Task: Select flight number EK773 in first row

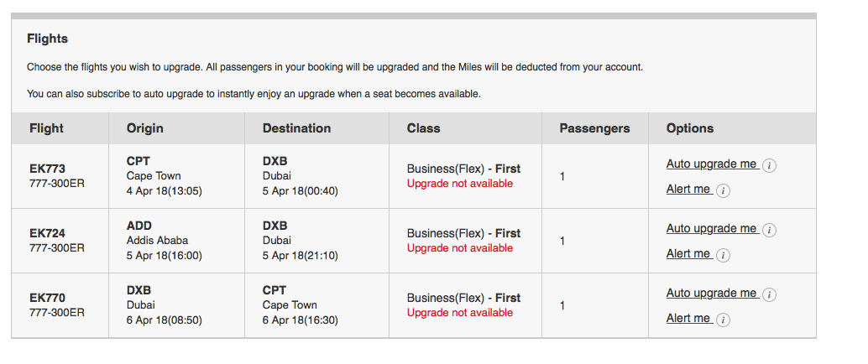Action: coord(48,169)
